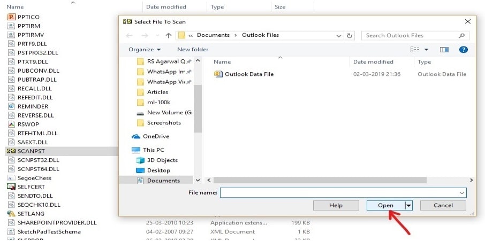Viewport: 485px width, 241px height.
Task: Refresh the Outlook Files folder view
Action: pyautogui.click(x=350, y=35)
